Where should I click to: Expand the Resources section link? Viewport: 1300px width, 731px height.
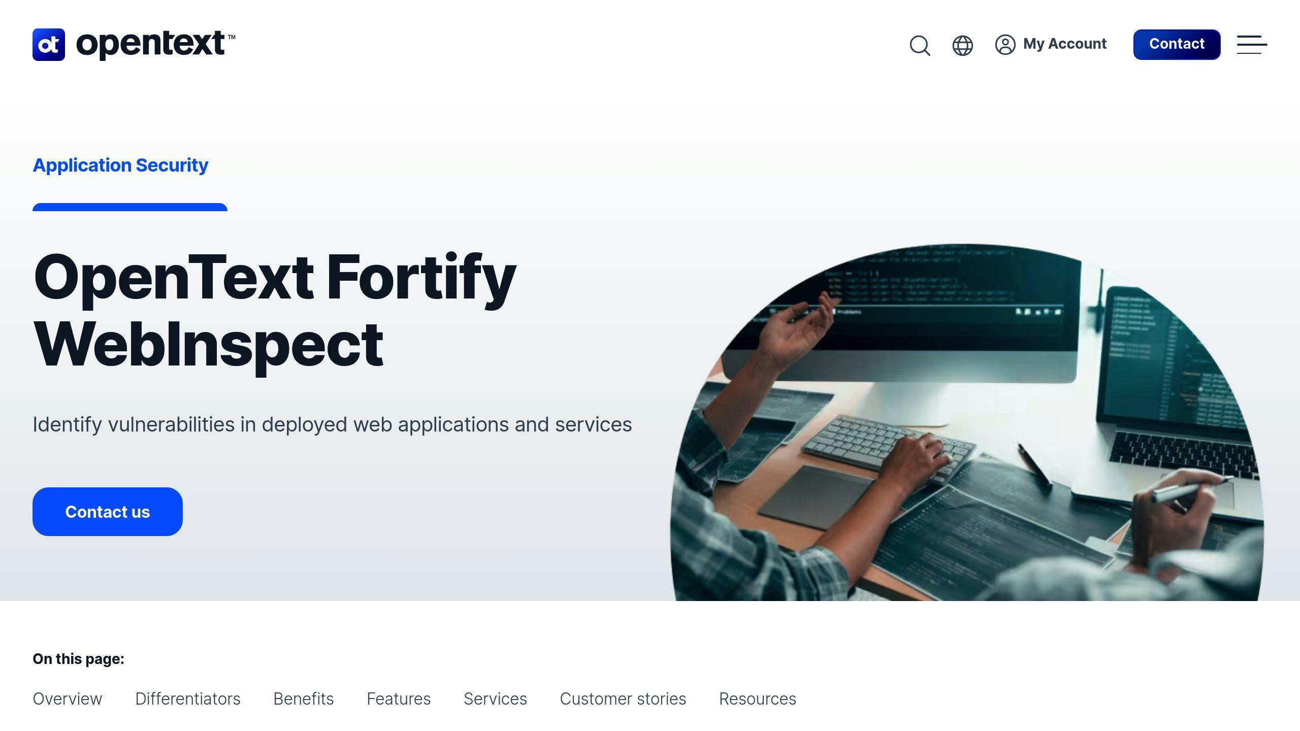(757, 698)
